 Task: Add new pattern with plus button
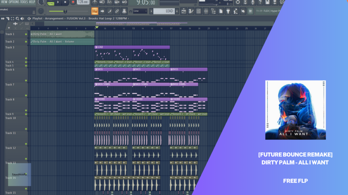click(177, 11)
